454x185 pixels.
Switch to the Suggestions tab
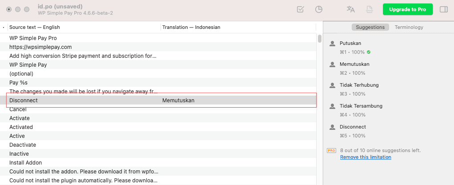370,27
